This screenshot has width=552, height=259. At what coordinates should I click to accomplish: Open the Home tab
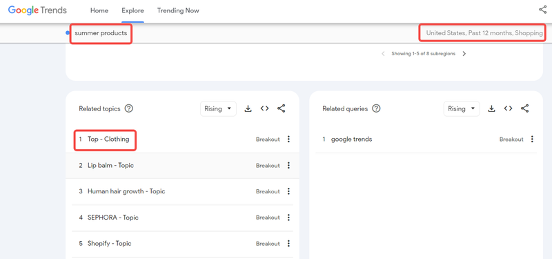(x=99, y=10)
